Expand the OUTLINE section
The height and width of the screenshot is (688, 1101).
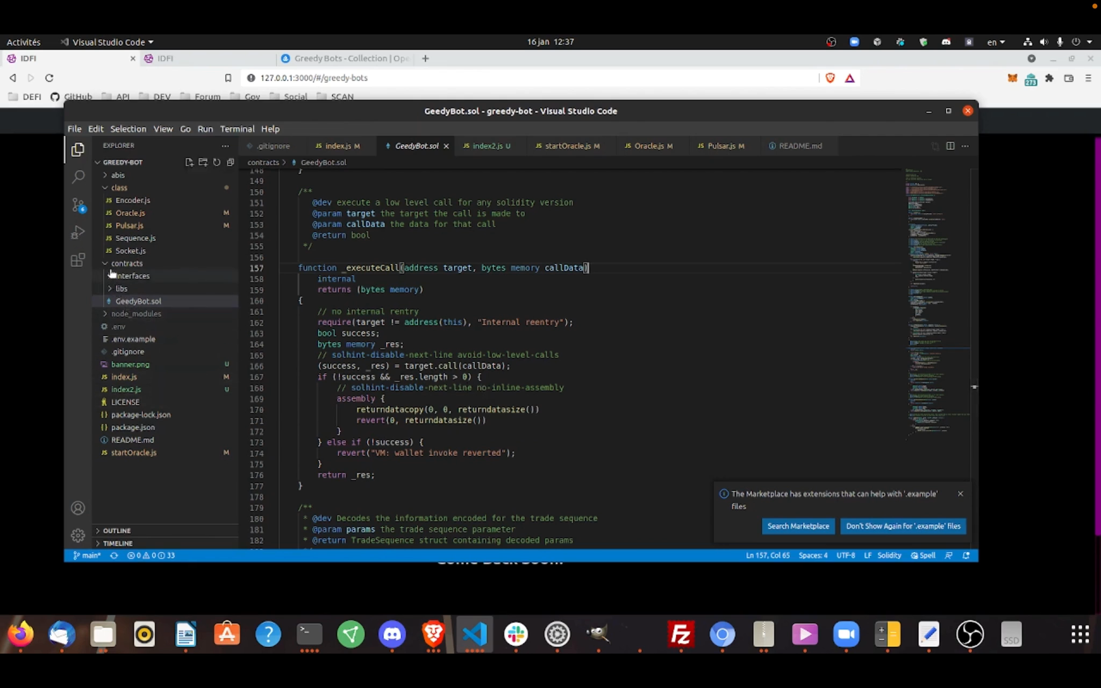click(x=116, y=531)
